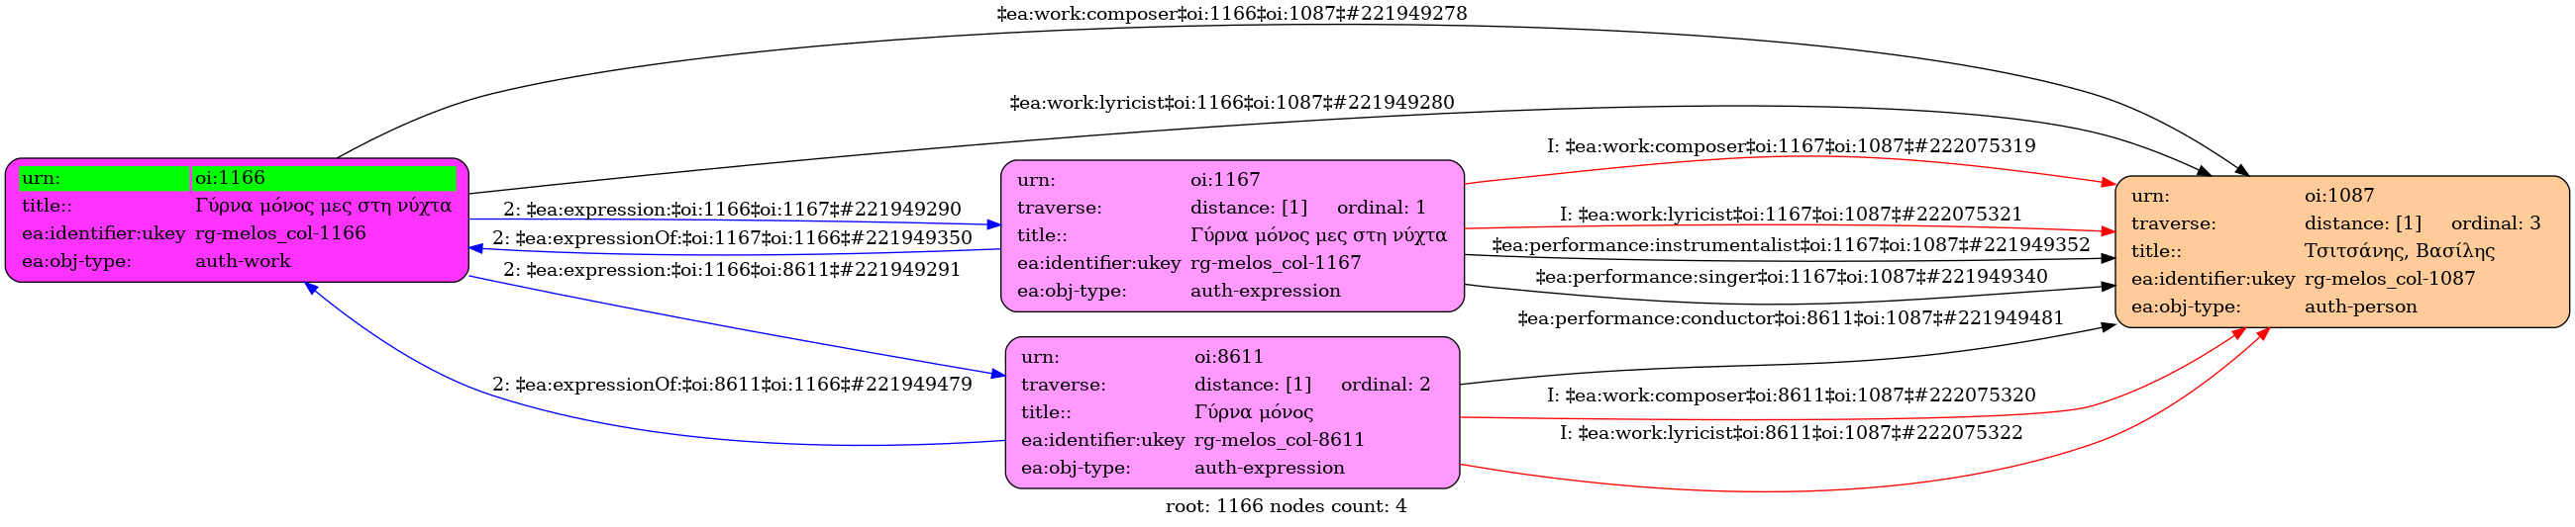Click the ea:expression oi:1166 to oi:8611 edge label
The image size is (2575, 527).
(x=732, y=270)
